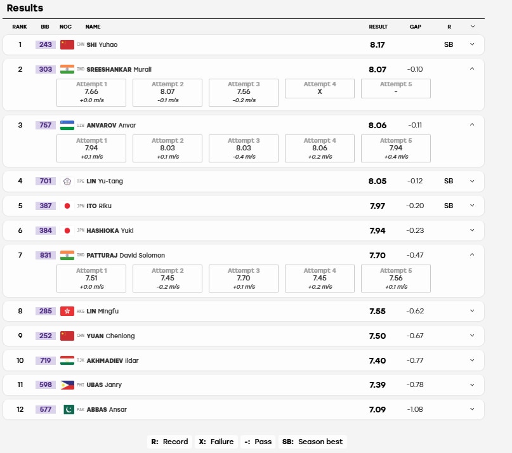Click the India flag beside PATTURAJ David Solomon
Viewport: 512px width, 453px height.
pos(67,255)
